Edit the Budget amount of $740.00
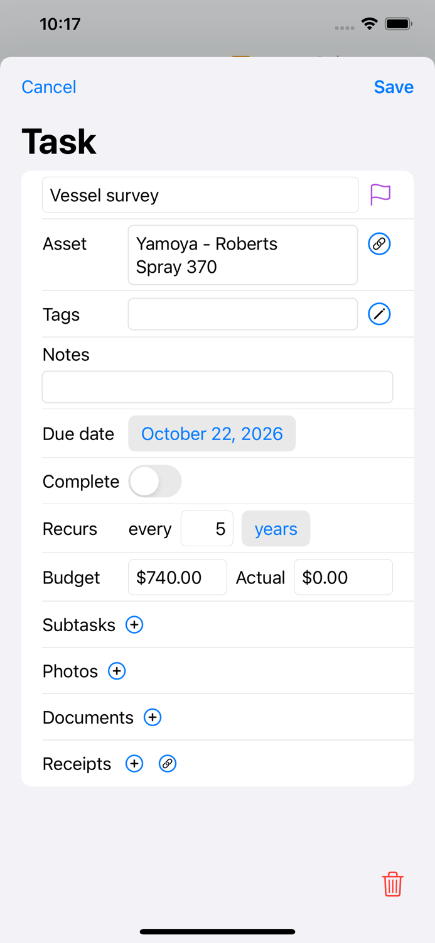This screenshot has width=435, height=943. coord(177,577)
